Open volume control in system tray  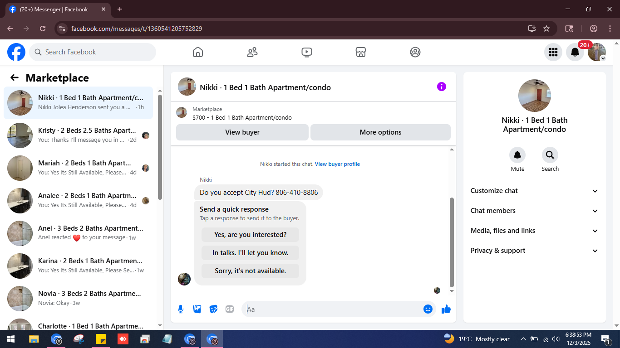click(x=556, y=339)
